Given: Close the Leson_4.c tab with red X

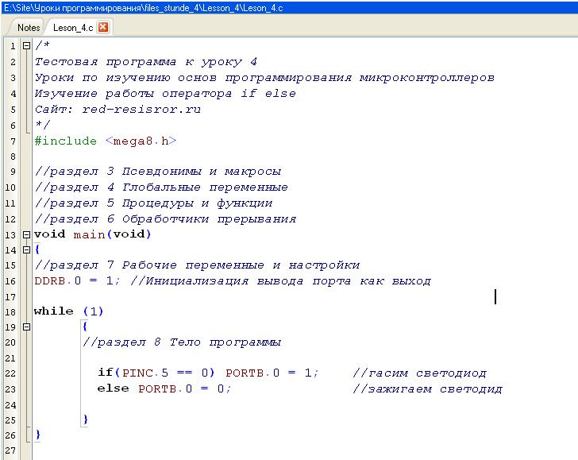Looking at the screenshot, I should [x=103, y=27].
